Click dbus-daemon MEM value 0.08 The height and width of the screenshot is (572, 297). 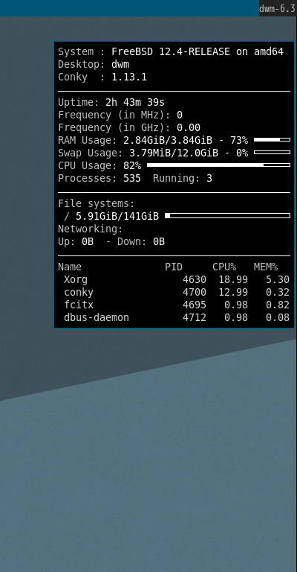point(278,318)
